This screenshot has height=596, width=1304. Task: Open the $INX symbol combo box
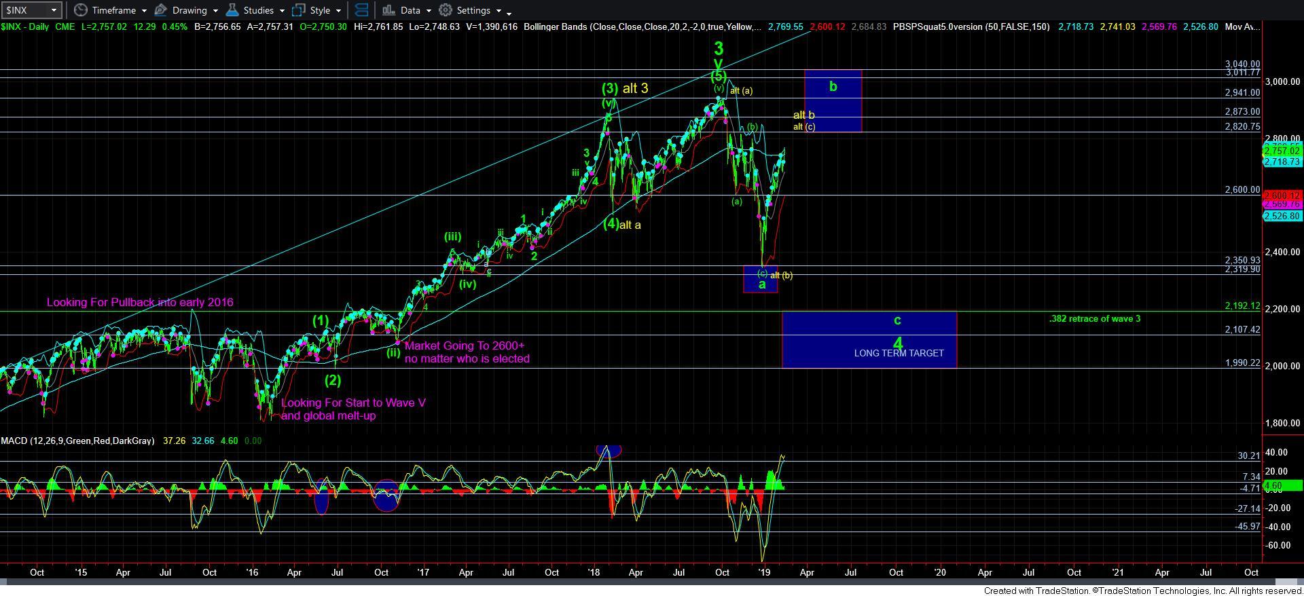point(32,10)
